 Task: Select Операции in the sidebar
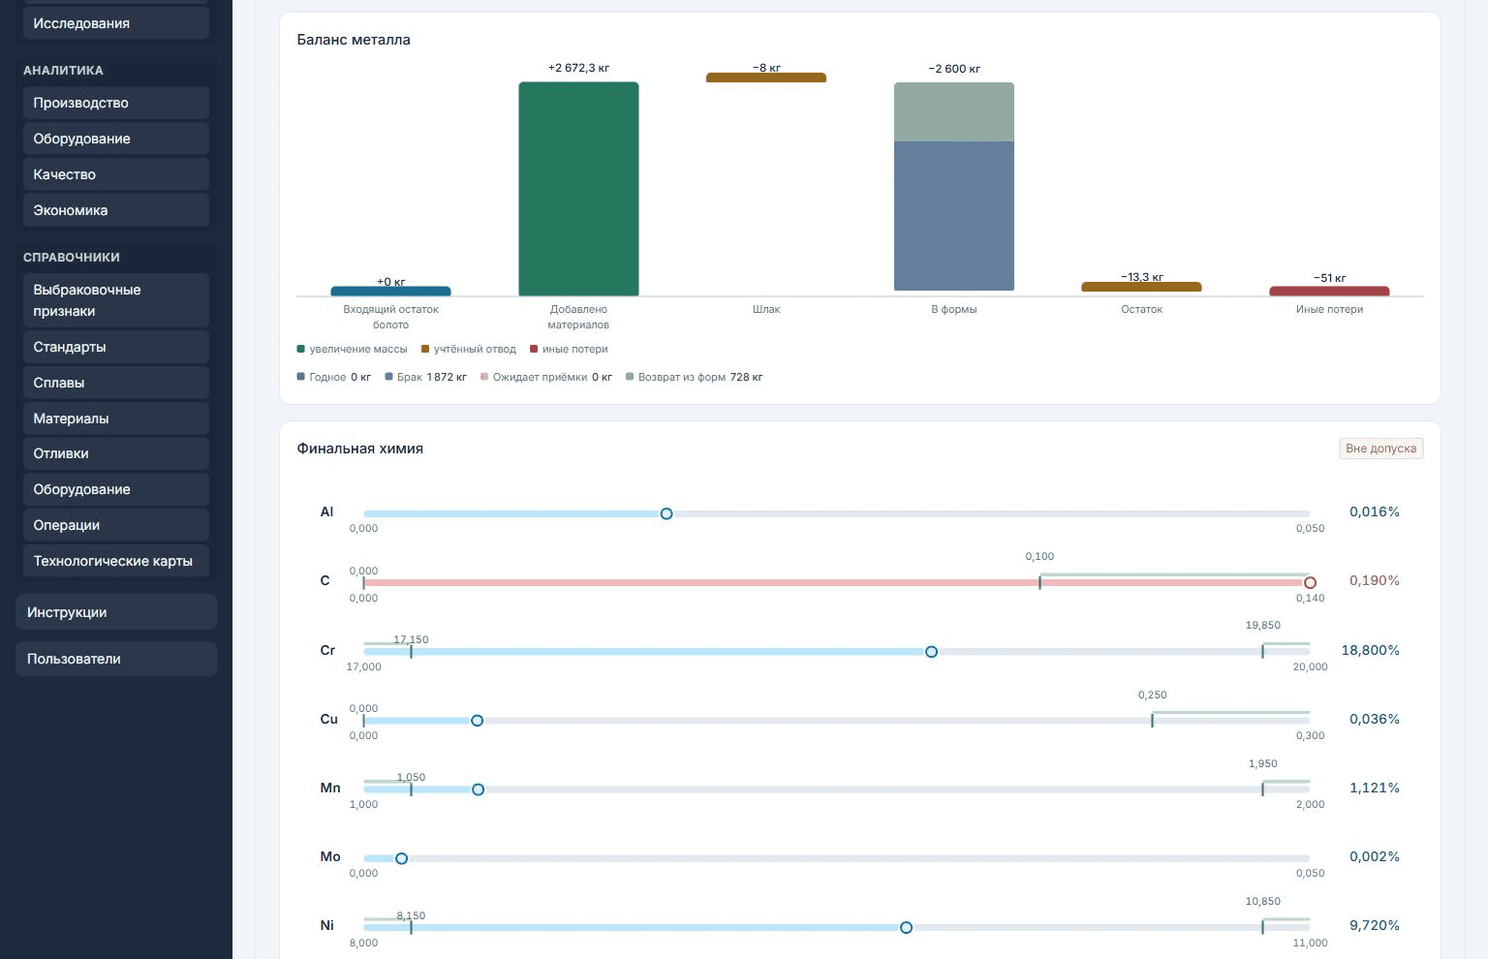(x=116, y=525)
